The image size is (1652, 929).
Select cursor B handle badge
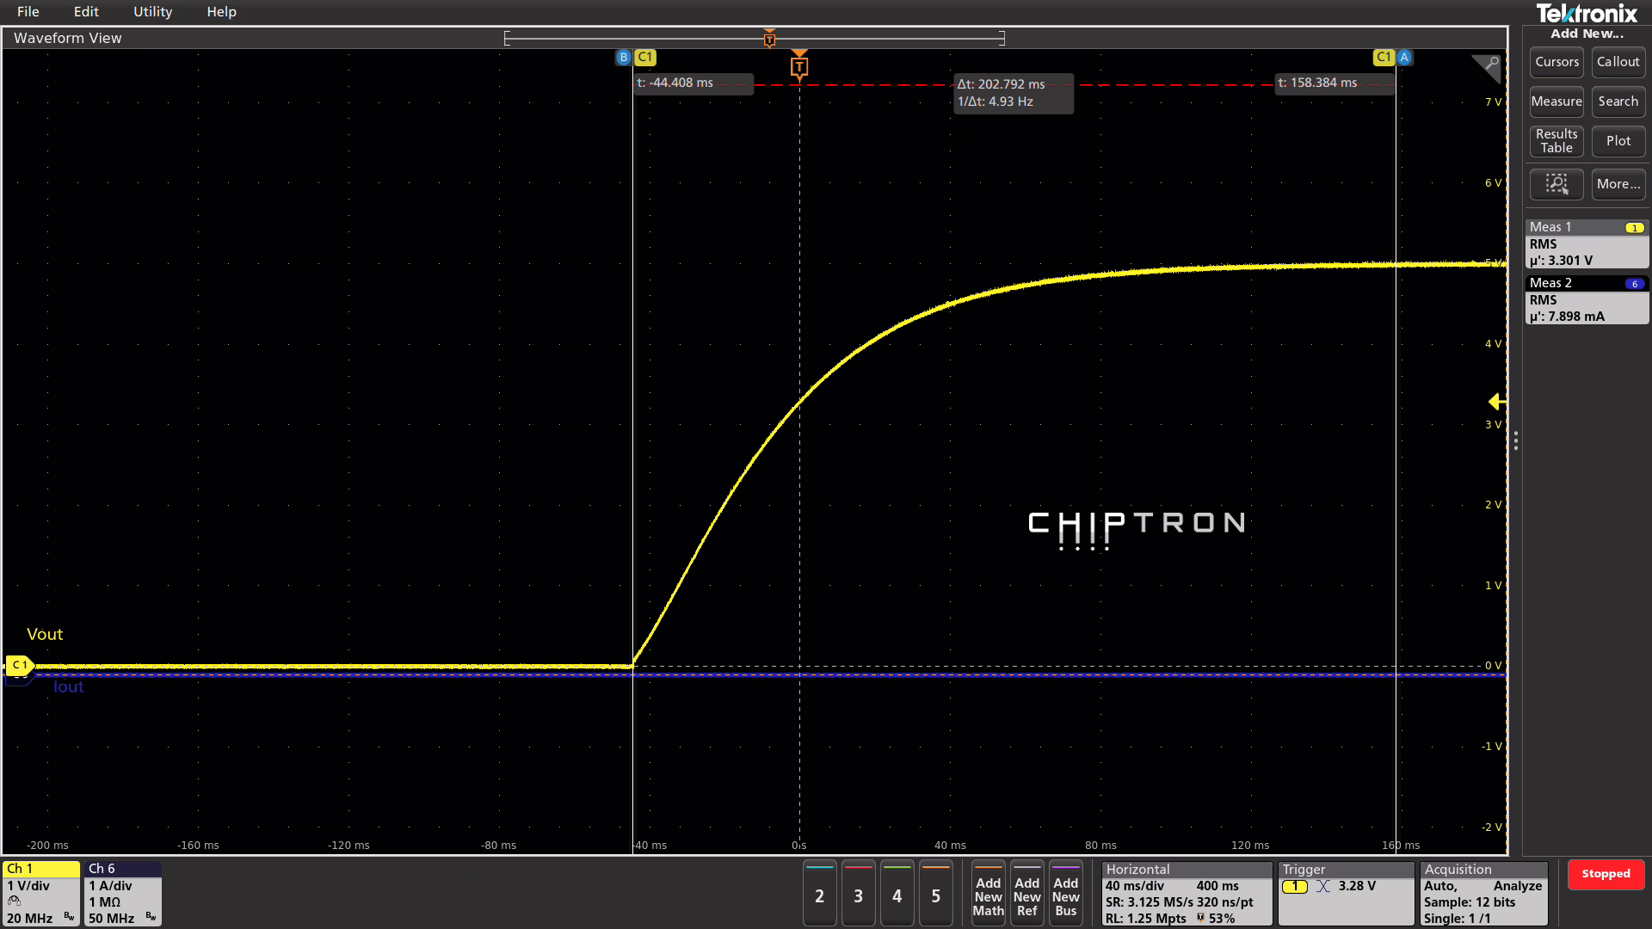(623, 57)
